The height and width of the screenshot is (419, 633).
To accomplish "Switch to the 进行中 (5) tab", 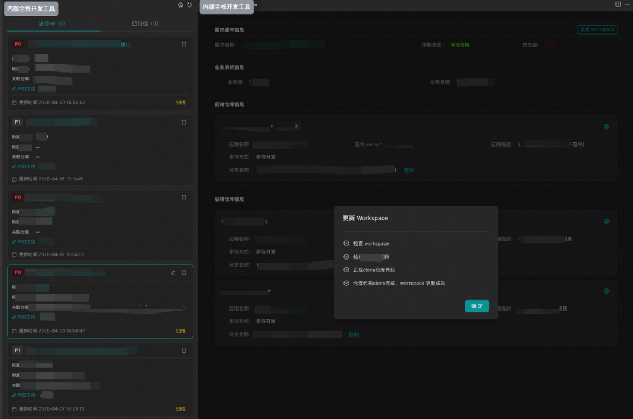I will (x=52, y=23).
